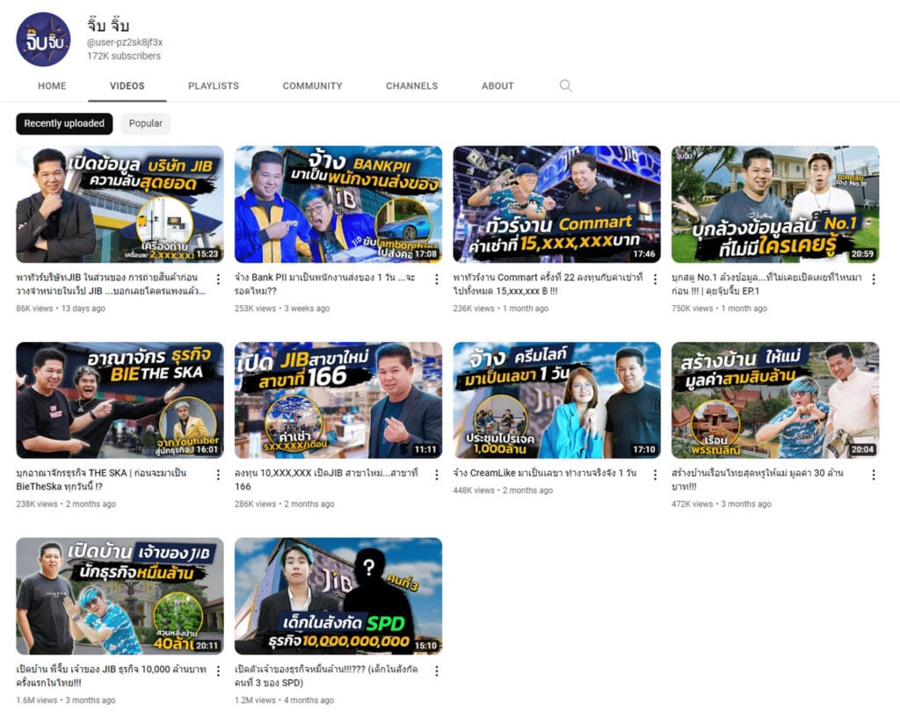Click the '86K views • 13 days ago' text
900x718 pixels.
[x=61, y=308]
